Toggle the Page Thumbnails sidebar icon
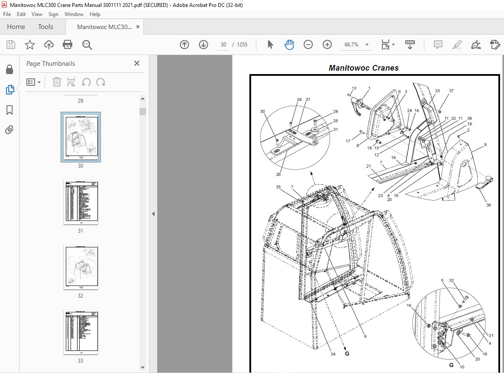This screenshot has width=504, height=373. (x=10, y=90)
